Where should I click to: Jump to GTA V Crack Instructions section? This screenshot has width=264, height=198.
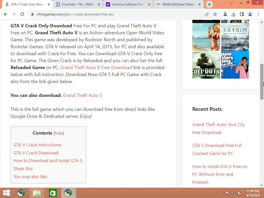coord(38,145)
